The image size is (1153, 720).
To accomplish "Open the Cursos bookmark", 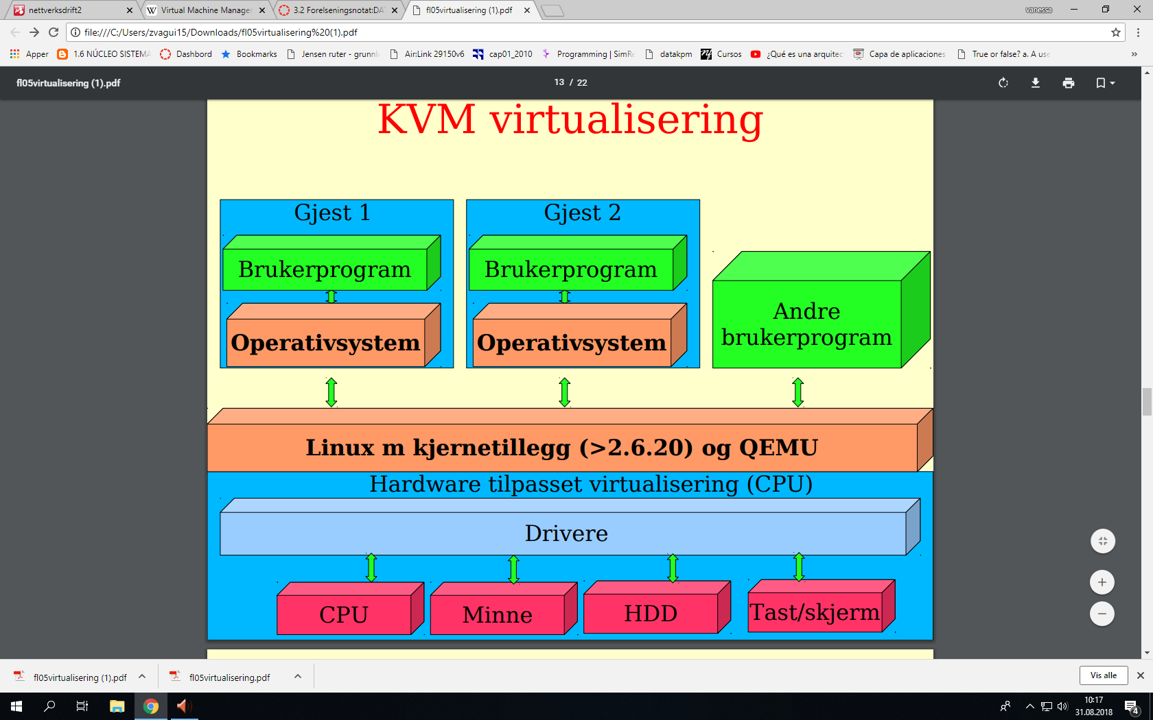I will [x=721, y=54].
